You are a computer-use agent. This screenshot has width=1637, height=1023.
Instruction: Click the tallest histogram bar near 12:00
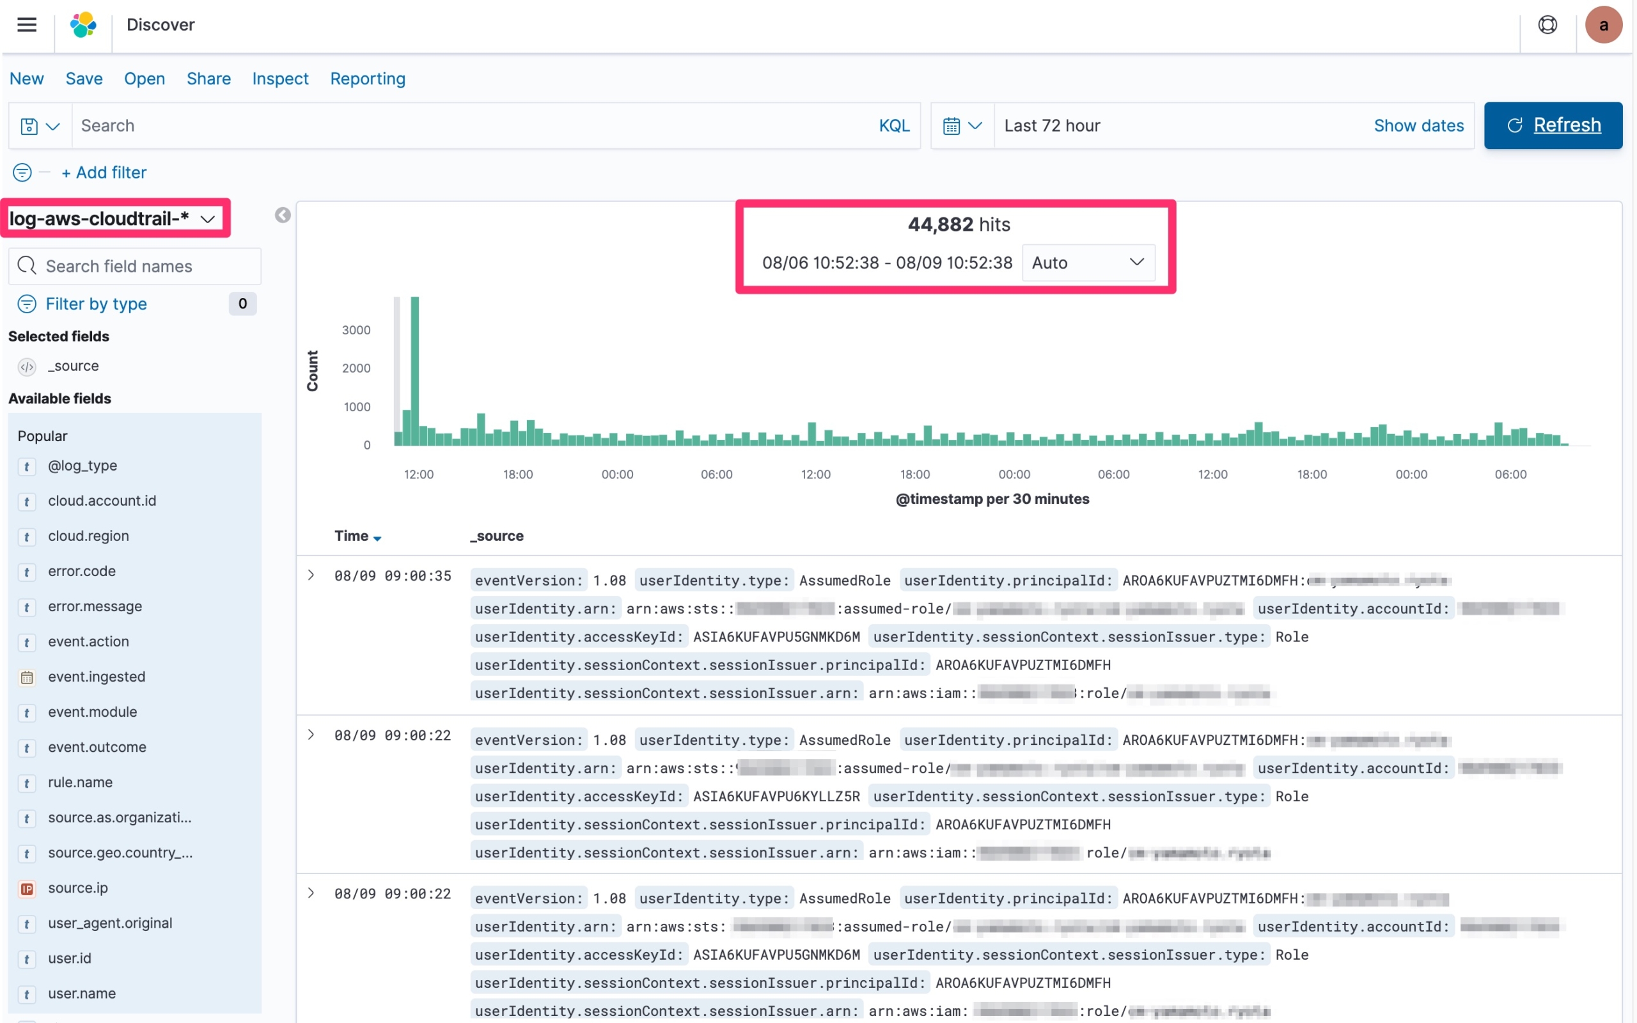[414, 371]
